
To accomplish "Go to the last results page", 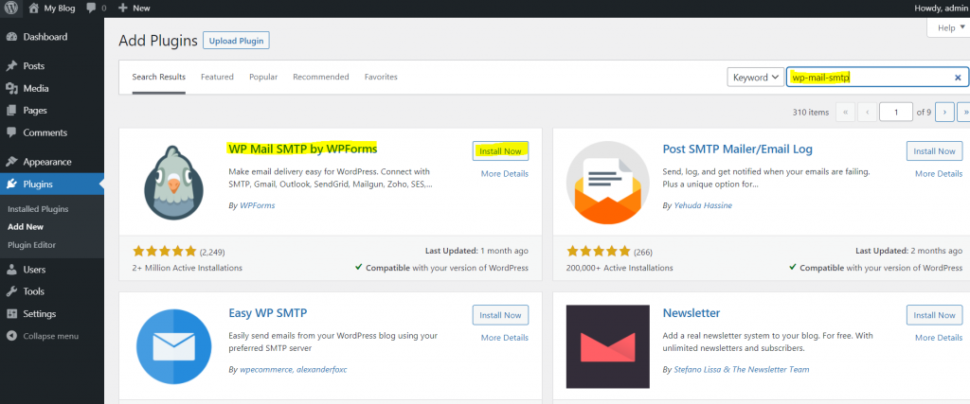I will [963, 113].
